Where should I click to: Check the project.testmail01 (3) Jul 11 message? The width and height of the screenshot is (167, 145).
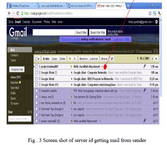click(x=37, y=121)
